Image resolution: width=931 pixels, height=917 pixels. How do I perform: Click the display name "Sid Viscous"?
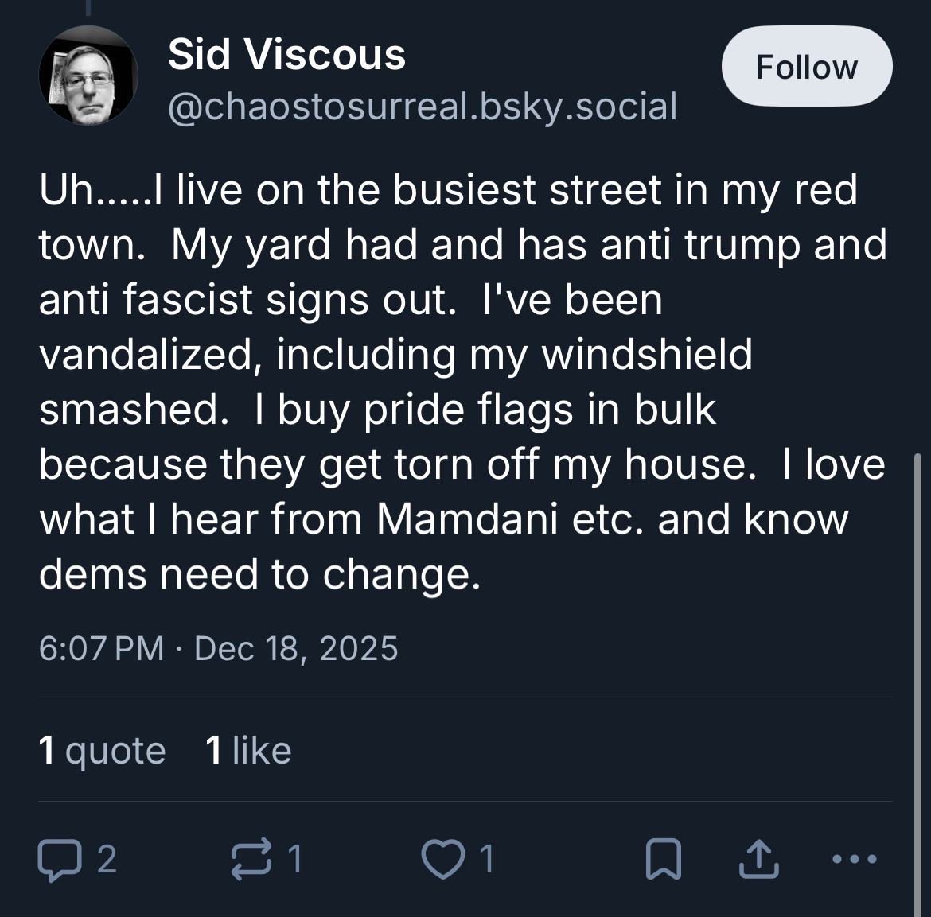pos(286,55)
